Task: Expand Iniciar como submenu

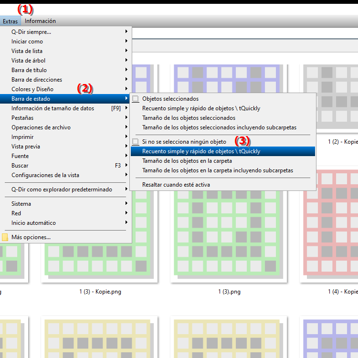Action: 66,42
